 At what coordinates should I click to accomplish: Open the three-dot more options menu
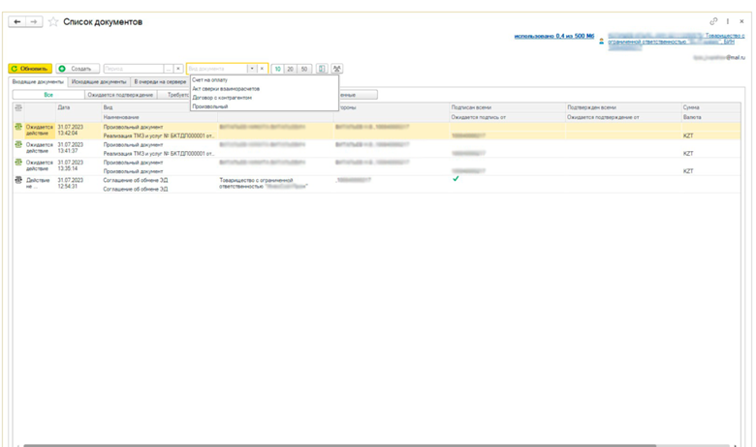tap(727, 20)
